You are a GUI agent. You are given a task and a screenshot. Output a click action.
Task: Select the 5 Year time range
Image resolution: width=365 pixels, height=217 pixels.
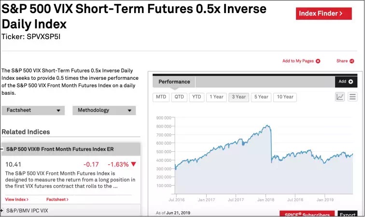click(261, 97)
